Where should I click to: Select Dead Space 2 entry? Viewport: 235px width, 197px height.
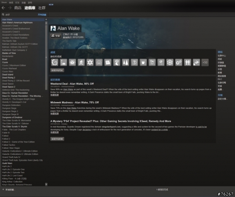click(8, 87)
